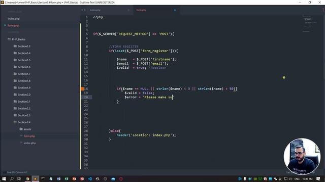The height and width of the screenshot is (182, 325).
Task: Click the header('Location: index.php') call
Action: pyautogui.click(x=146, y=135)
